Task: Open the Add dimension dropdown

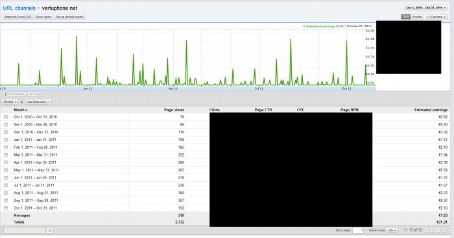Action: tap(38, 102)
